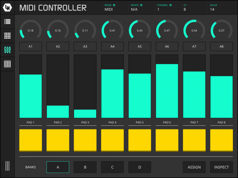Switch to the small dot grid view

(x=7, y=36)
